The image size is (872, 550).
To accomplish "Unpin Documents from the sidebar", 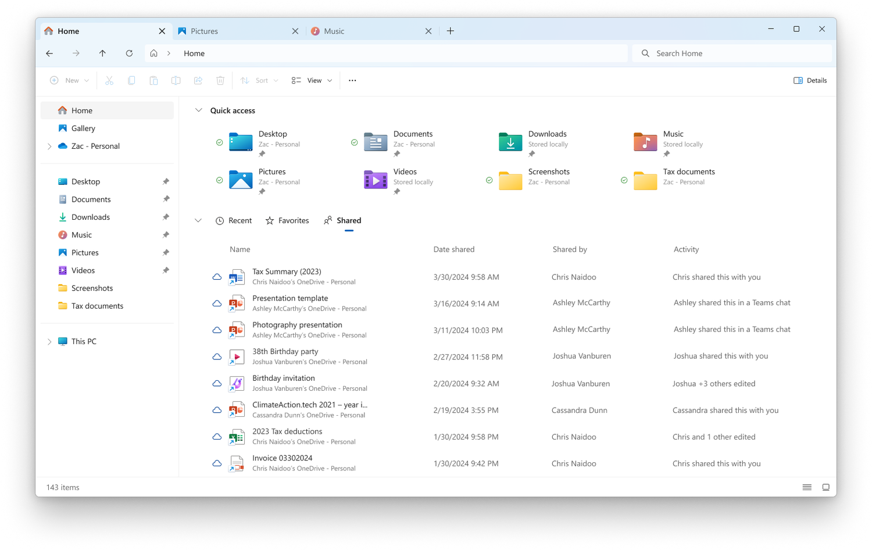I will (166, 199).
